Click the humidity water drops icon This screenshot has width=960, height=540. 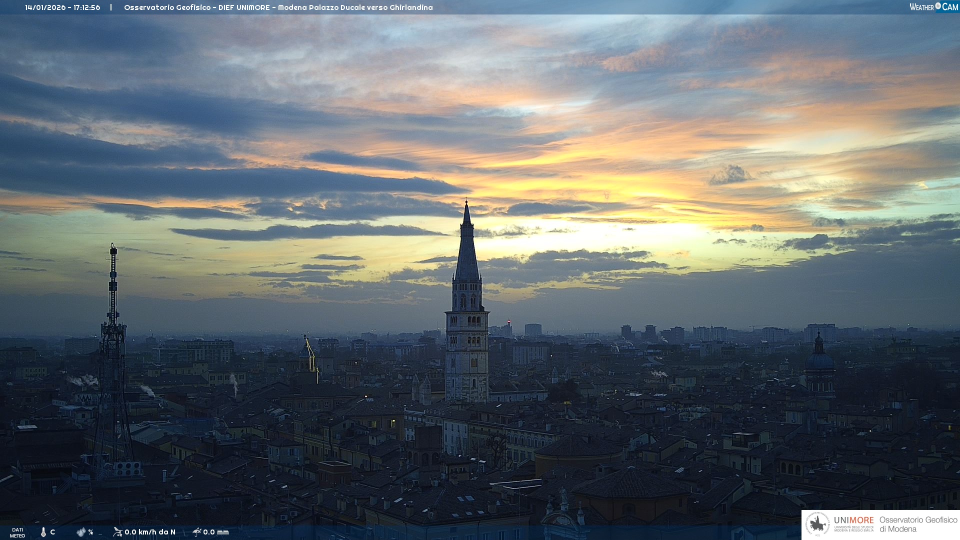click(x=81, y=532)
